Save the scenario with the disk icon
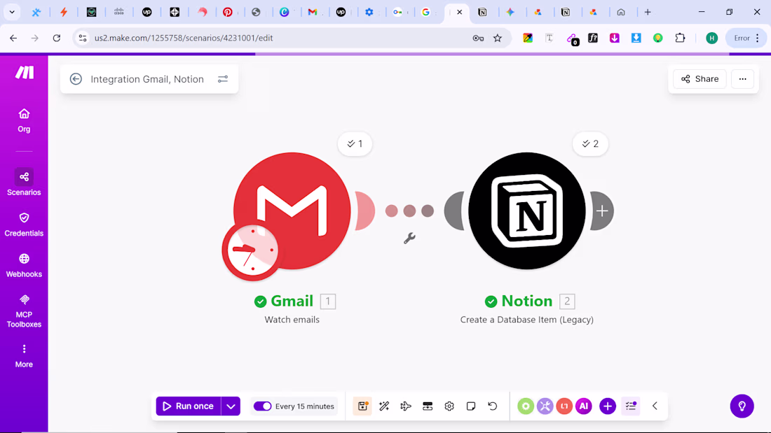The height and width of the screenshot is (433, 771). coord(363,406)
